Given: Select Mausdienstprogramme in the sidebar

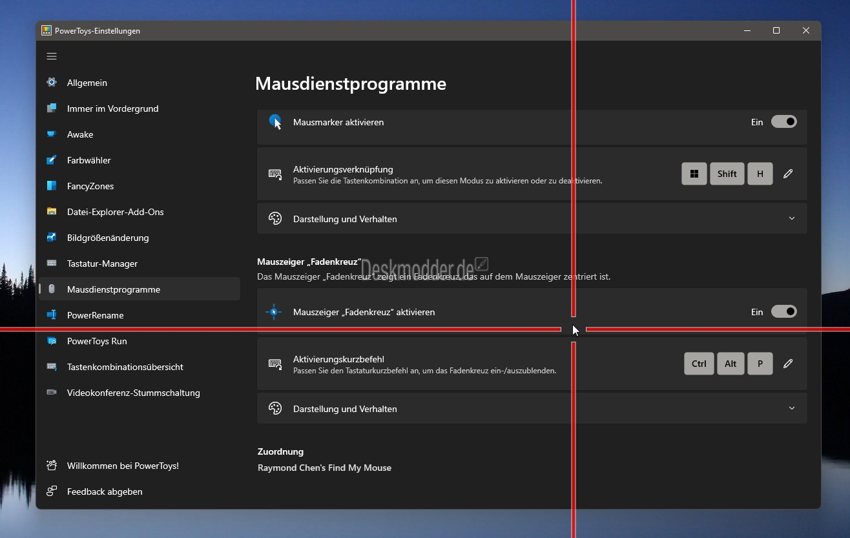Looking at the screenshot, I should tap(140, 289).
